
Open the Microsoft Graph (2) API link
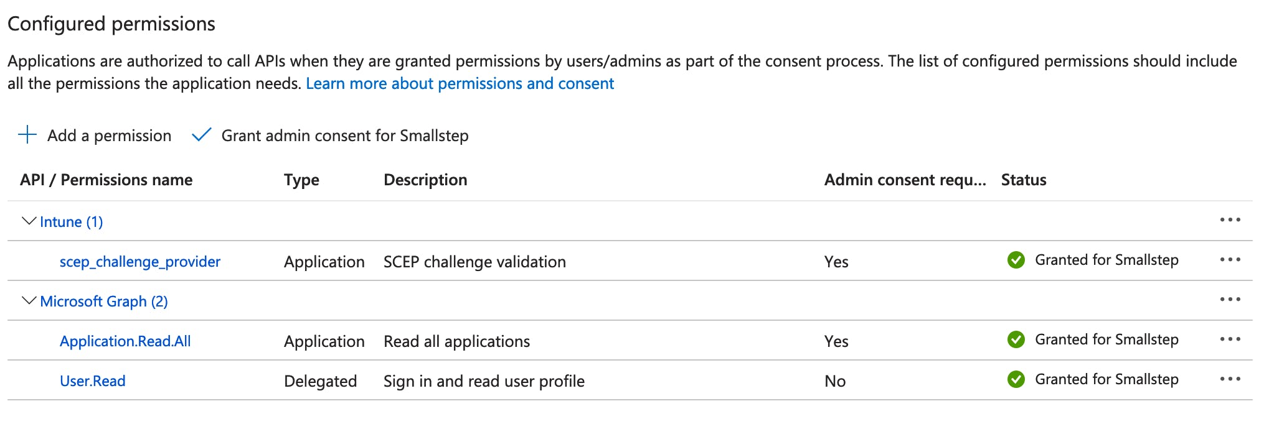click(104, 302)
